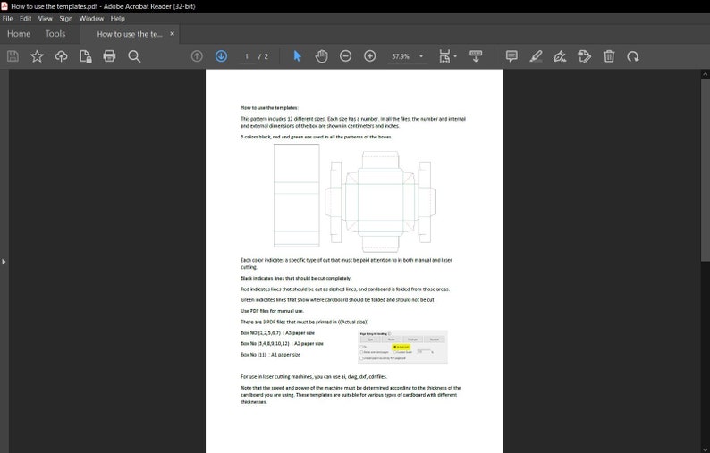
Task: Click the scrollbar up arrow
Action: pyautogui.click(x=705, y=74)
